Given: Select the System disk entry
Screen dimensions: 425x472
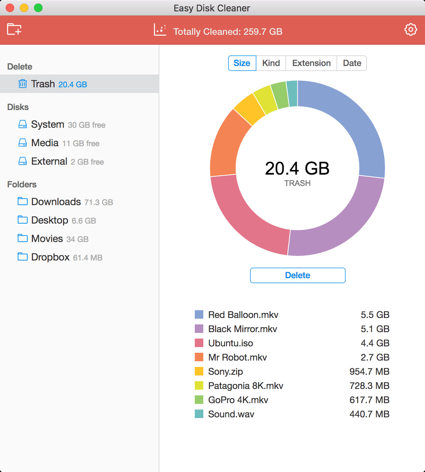Looking at the screenshot, I should tap(79, 125).
